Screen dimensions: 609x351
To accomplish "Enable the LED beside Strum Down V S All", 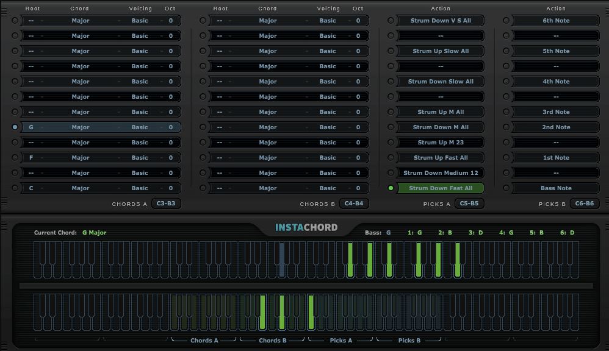I will point(391,21).
